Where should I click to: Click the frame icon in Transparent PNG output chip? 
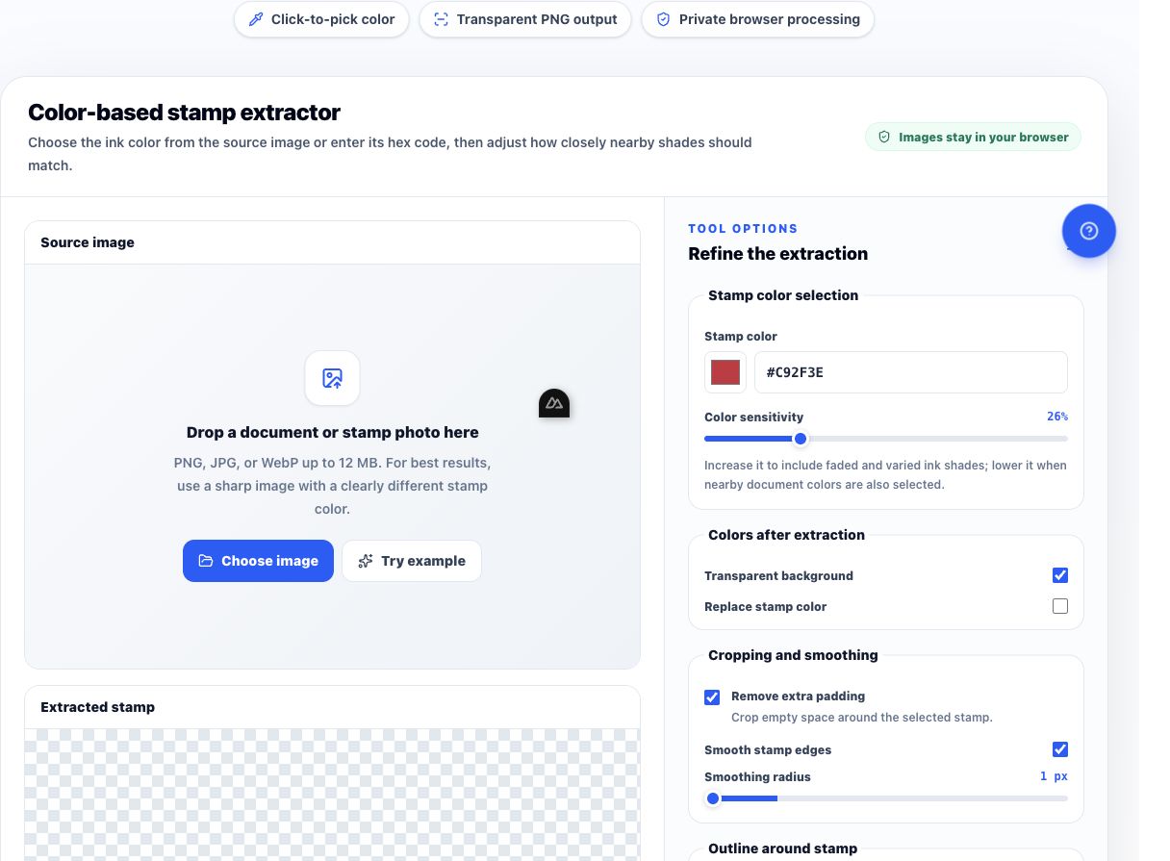[442, 19]
